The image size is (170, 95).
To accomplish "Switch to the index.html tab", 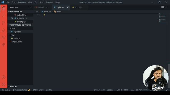I will [43, 7].
